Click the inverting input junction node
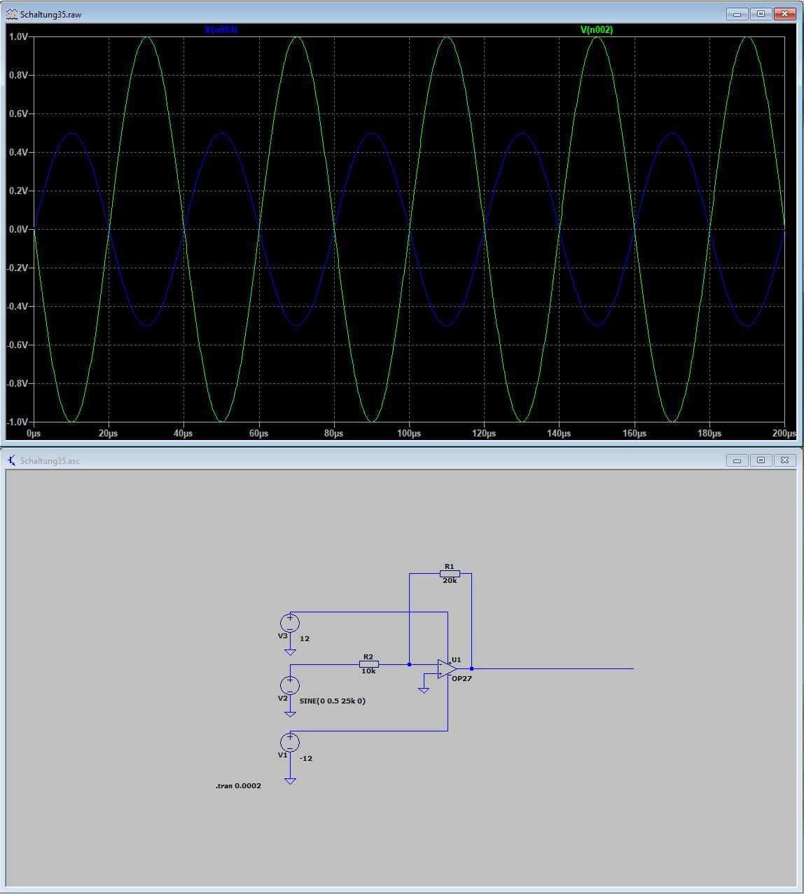804x894 pixels. click(x=409, y=664)
